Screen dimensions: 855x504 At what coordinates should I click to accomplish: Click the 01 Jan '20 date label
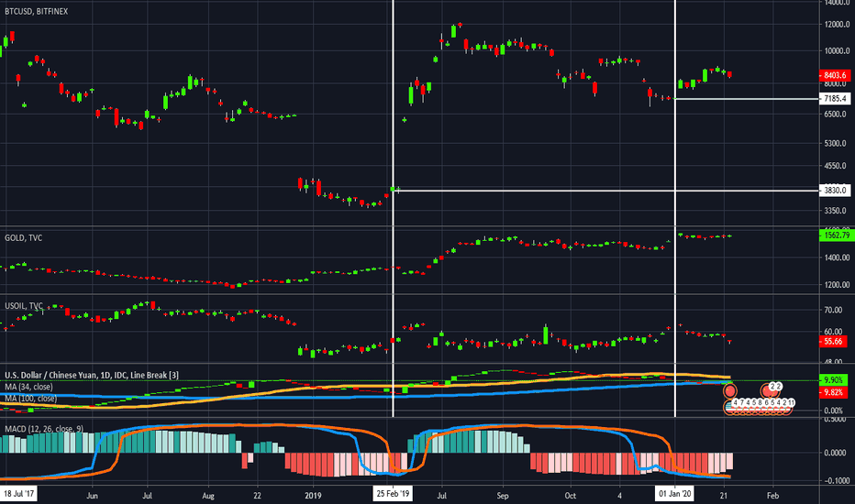pos(675,494)
